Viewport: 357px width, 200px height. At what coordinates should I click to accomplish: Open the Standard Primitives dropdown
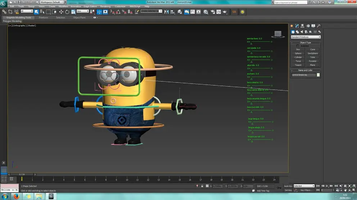tap(306, 37)
